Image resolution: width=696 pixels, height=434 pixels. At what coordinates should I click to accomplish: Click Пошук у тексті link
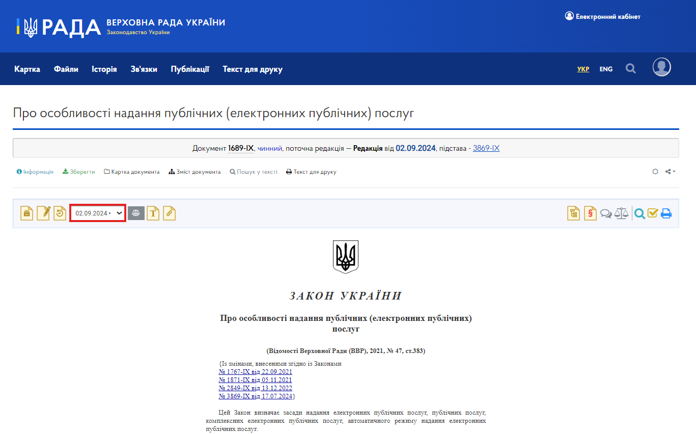(254, 172)
